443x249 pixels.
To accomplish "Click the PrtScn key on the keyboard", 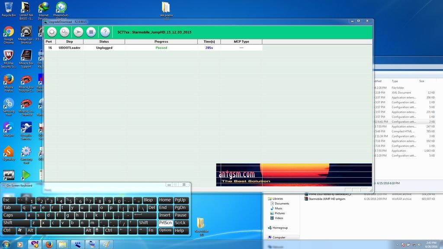I will [x=165, y=223].
